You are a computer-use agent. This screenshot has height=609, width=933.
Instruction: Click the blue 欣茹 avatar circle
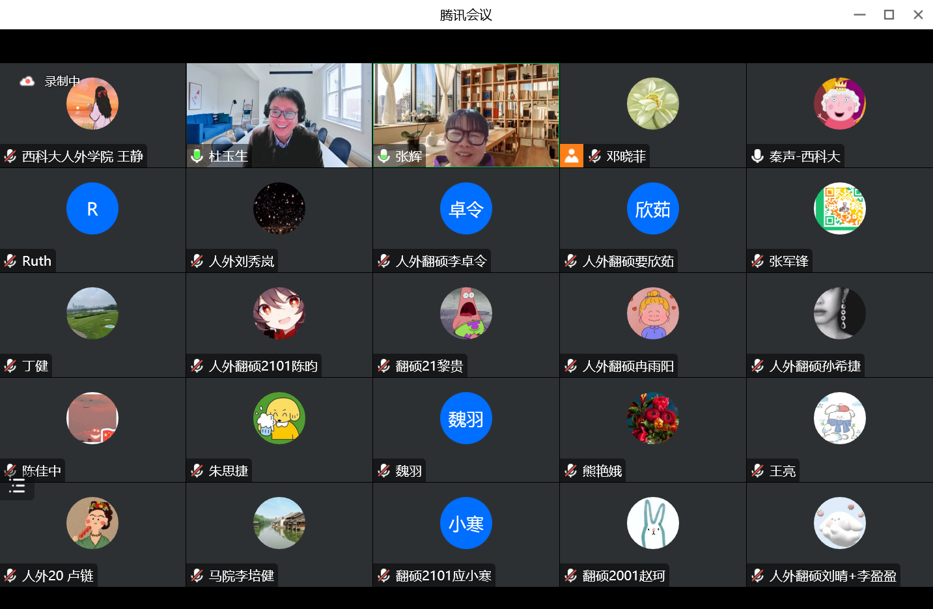(x=652, y=208)
